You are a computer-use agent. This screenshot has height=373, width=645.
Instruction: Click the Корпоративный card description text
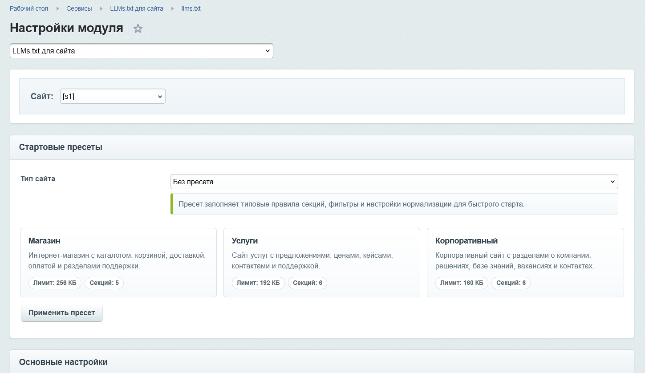click(x=515, y=261)
